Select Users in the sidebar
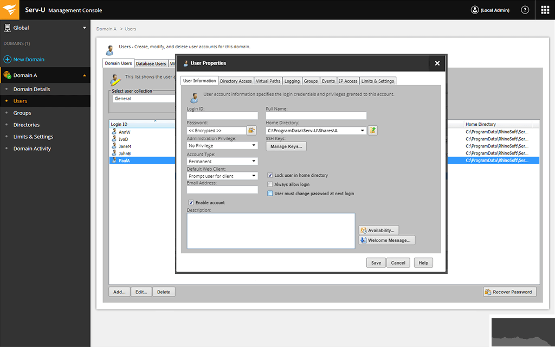555x347 pixels. click(x=20, y=101)
